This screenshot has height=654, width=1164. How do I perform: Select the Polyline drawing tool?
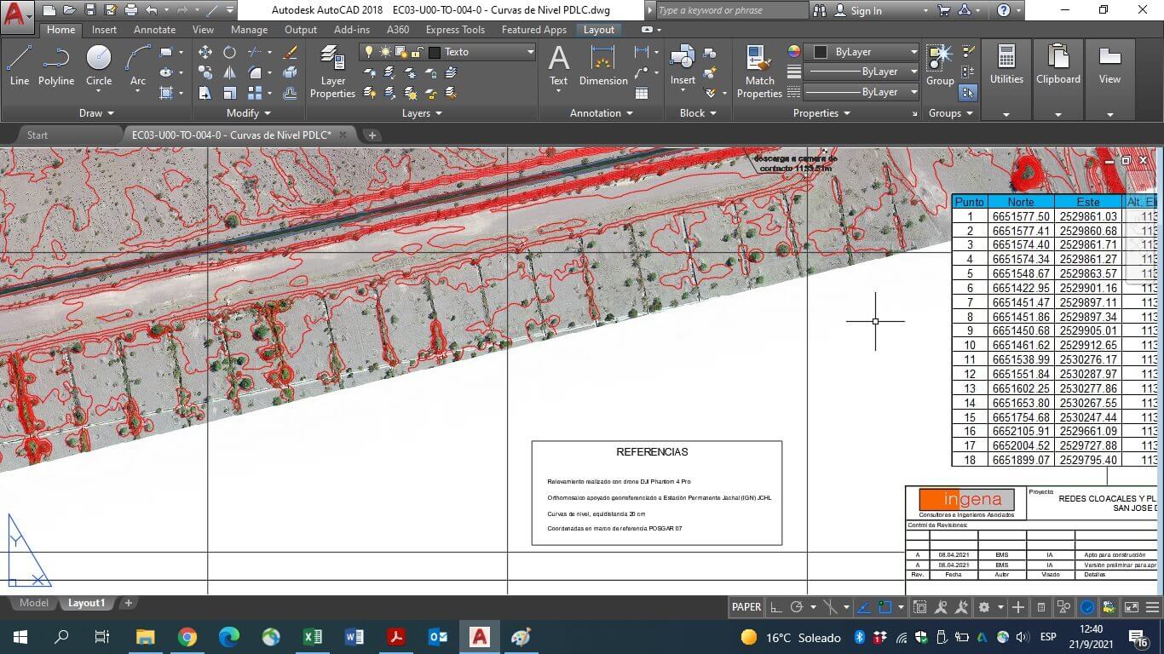56,66
